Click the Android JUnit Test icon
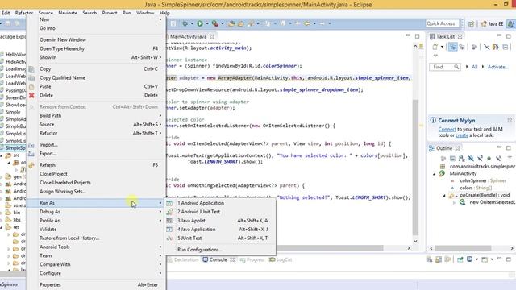This screenshot has height=290, width=516. (x=169, y=212)
